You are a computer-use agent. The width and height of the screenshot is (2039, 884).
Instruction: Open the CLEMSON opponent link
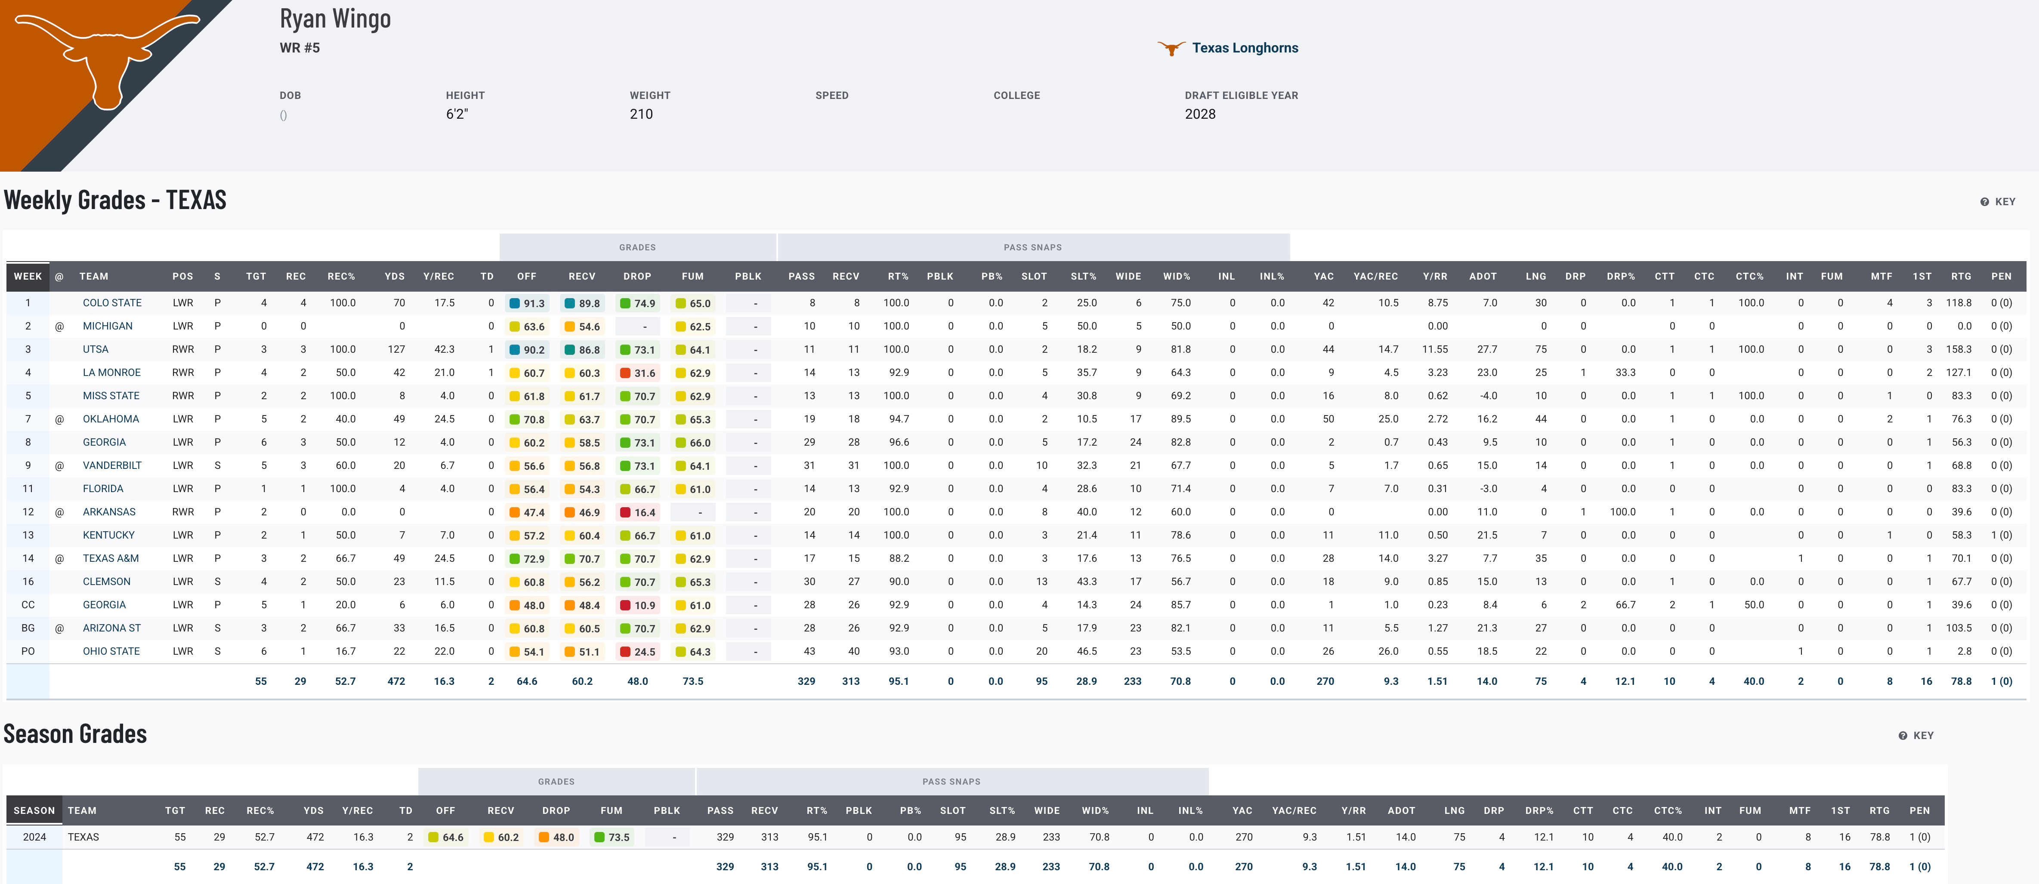[107, 581]
